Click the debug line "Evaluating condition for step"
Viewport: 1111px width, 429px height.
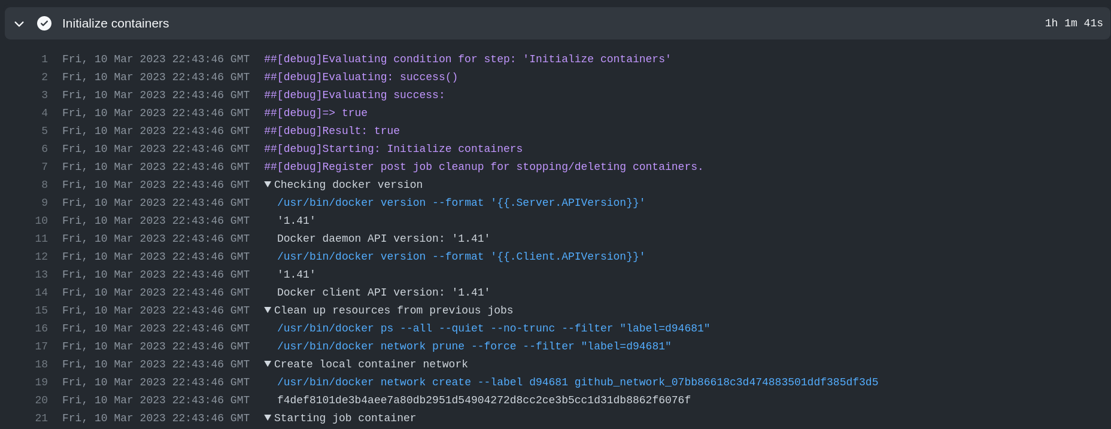tap(468, 59)
